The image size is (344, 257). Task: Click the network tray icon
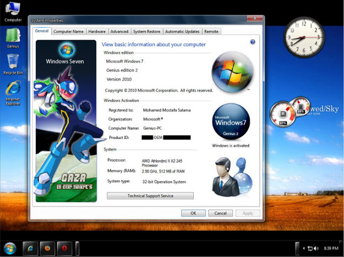[x=310, y=248]
